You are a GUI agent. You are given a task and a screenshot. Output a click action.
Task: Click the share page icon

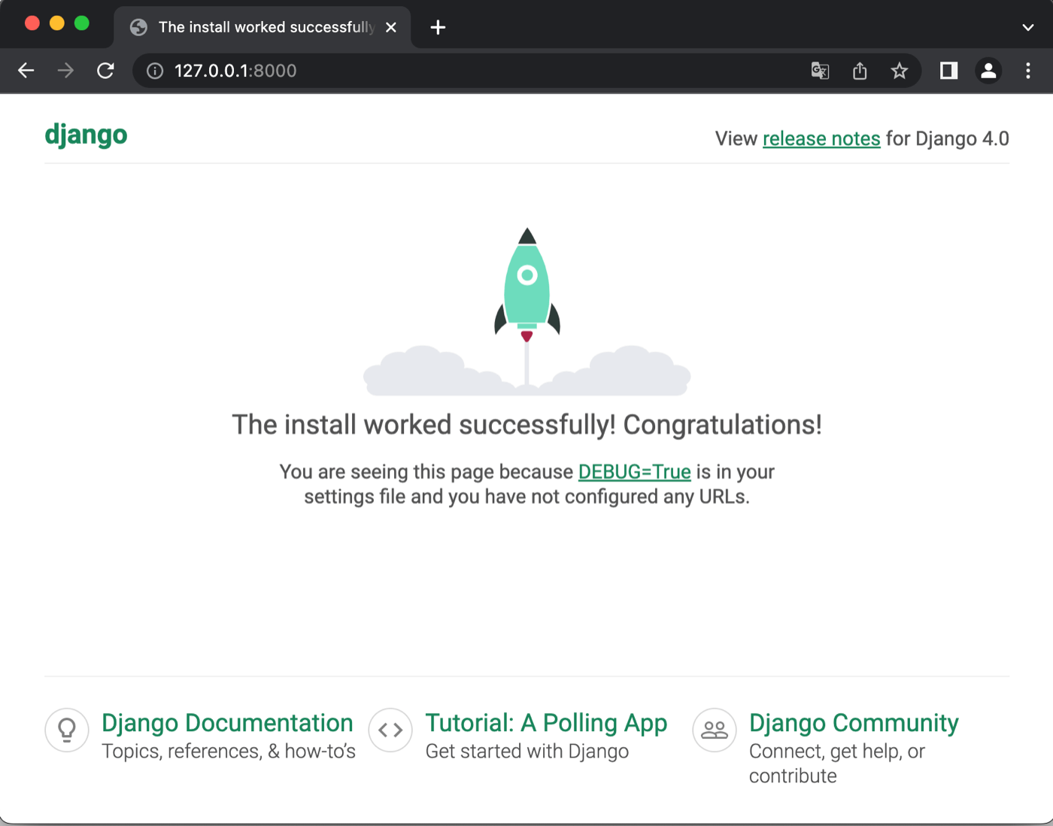[x=860, y=71]
